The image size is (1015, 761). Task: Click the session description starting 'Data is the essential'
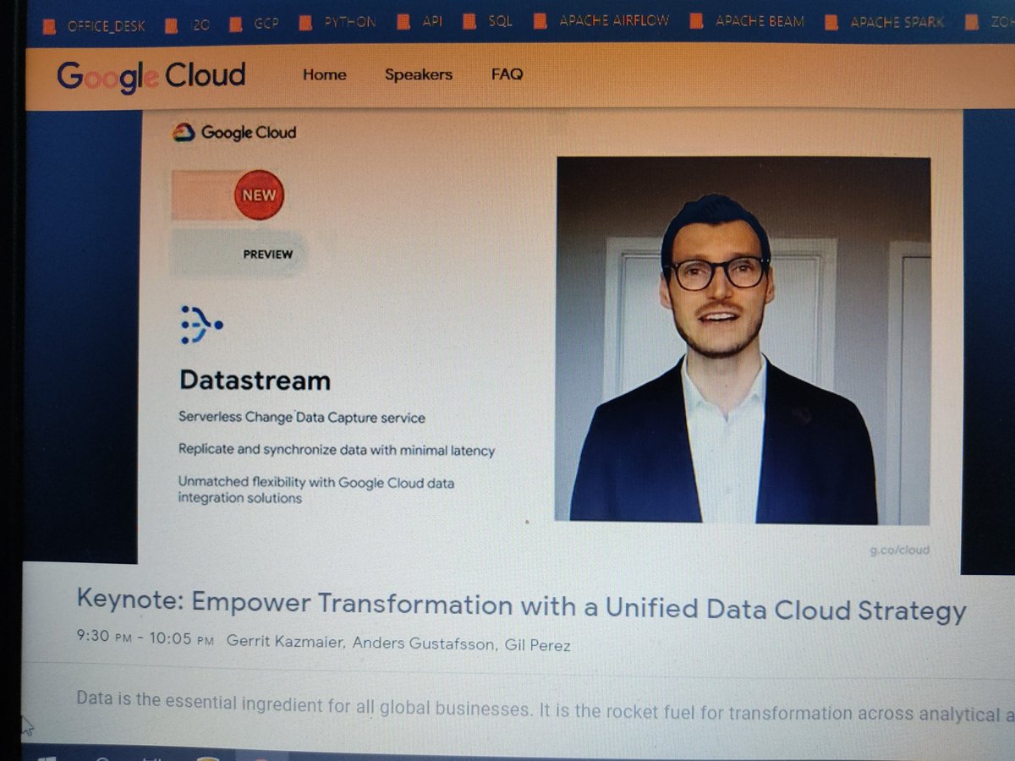(546, 708)
